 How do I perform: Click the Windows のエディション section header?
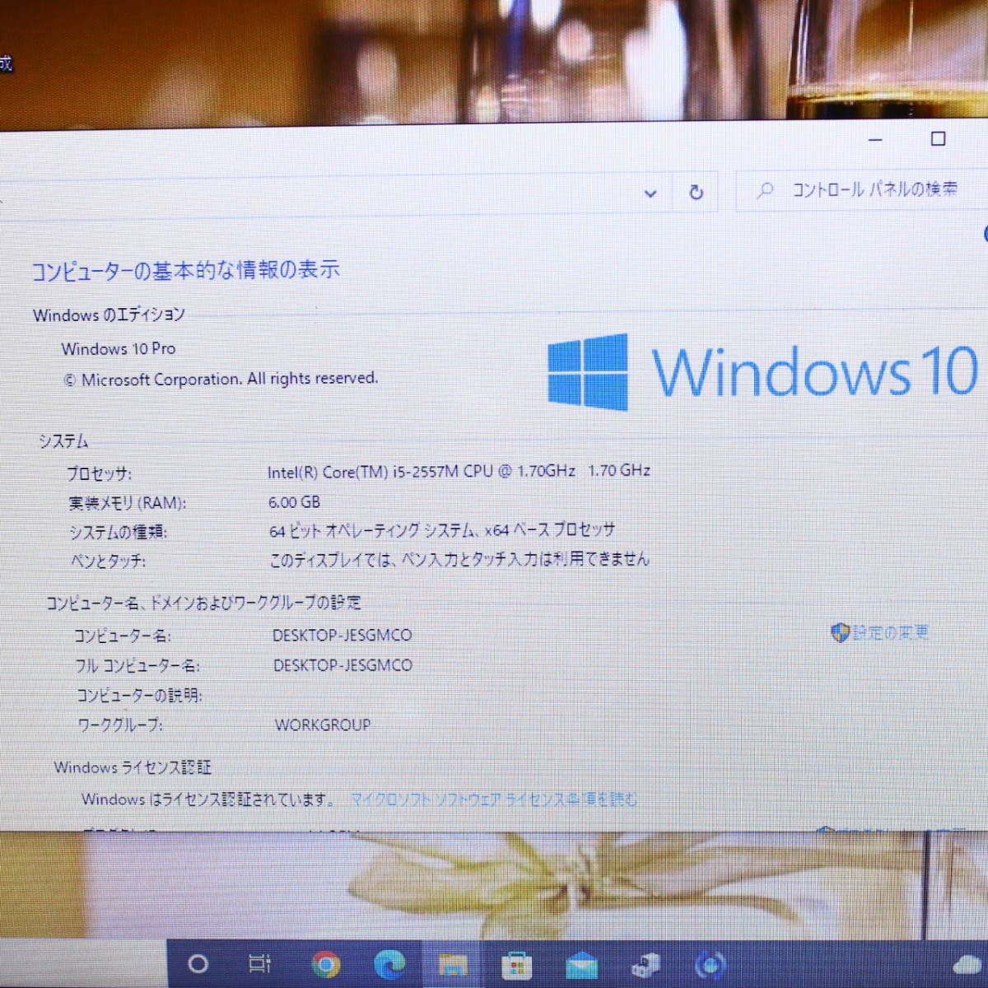tap(109, 315)
